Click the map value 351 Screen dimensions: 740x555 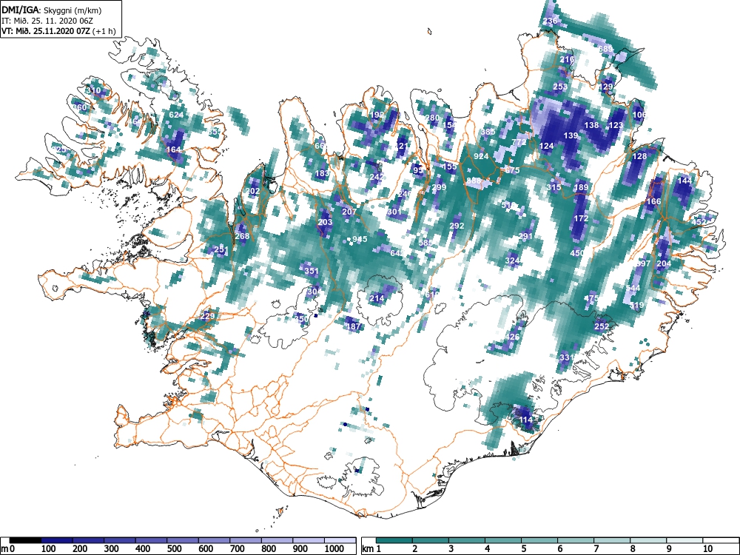pyautogui.click(x=311, y=271)
